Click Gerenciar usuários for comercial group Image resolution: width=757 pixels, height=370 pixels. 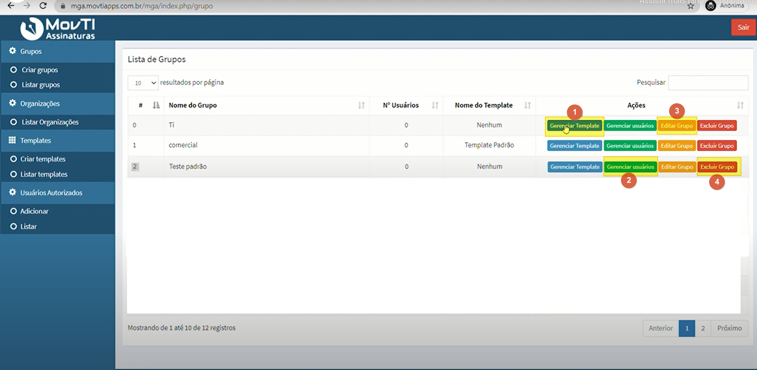pyautogui.click(x=630, y=146)
